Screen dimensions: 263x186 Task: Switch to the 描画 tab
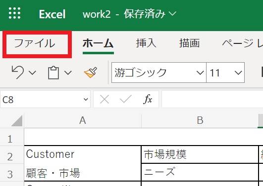(x=189, y=43)
